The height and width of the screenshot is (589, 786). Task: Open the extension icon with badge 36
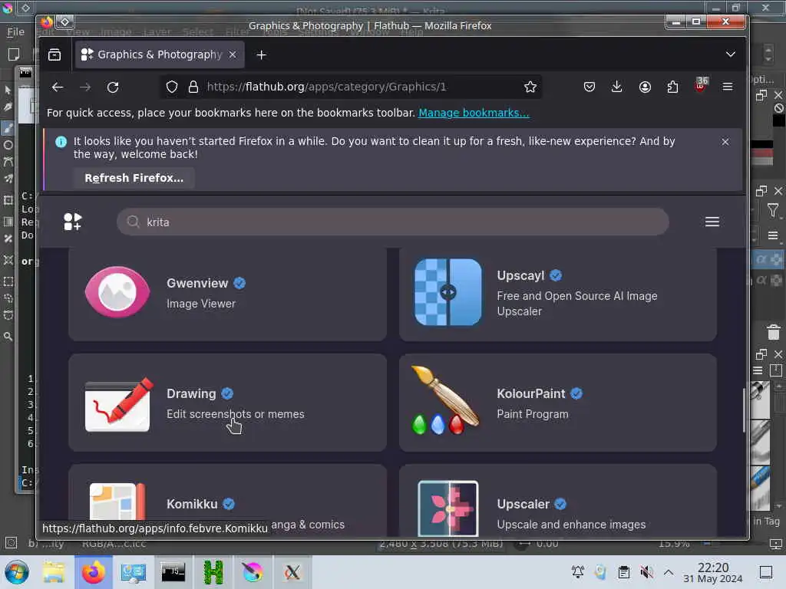point(701,85)
